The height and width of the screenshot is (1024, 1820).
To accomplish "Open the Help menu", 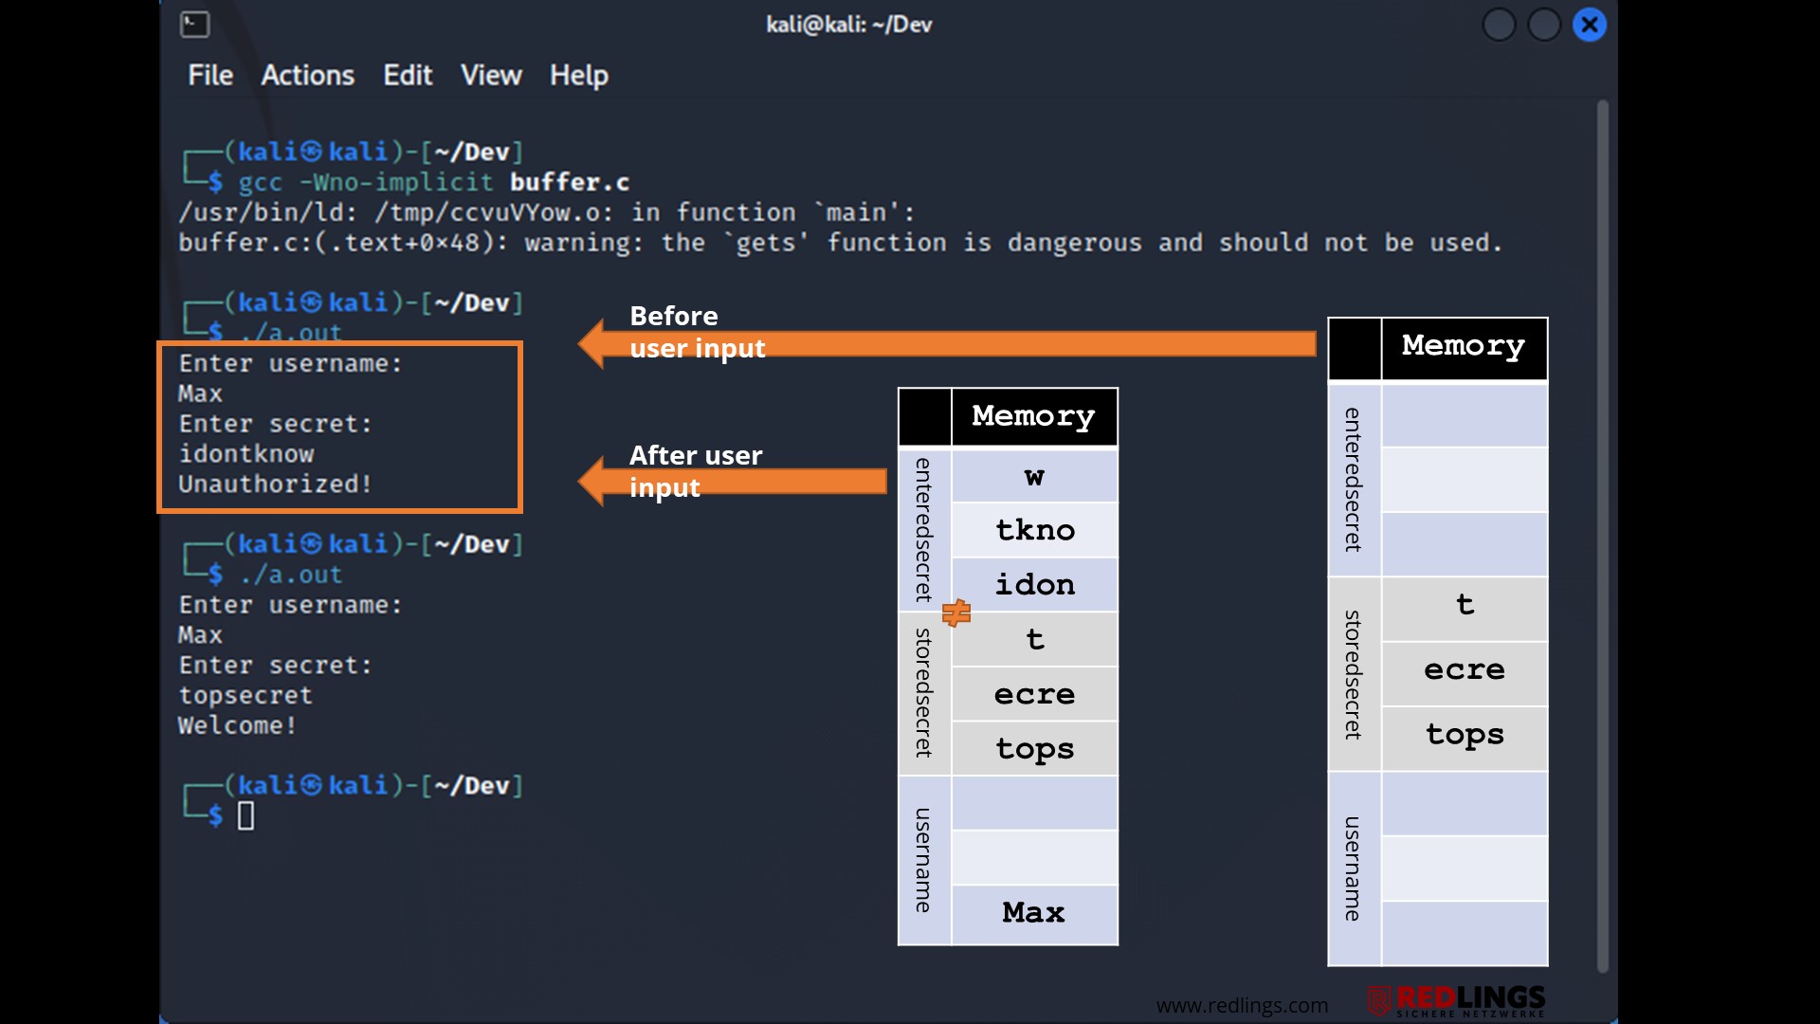I will click(578, 75).
